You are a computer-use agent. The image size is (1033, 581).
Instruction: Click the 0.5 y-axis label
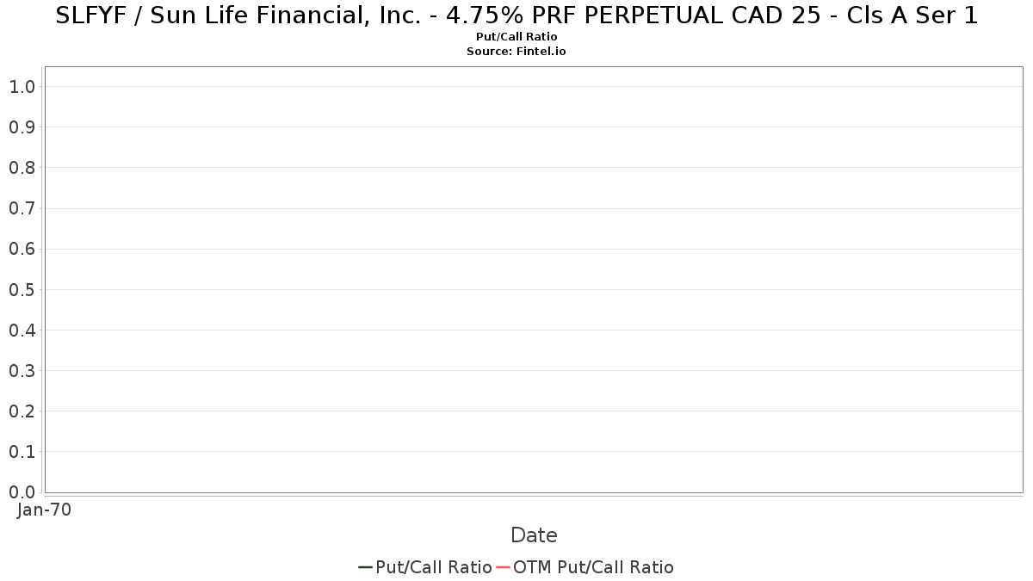click(22, 290)
